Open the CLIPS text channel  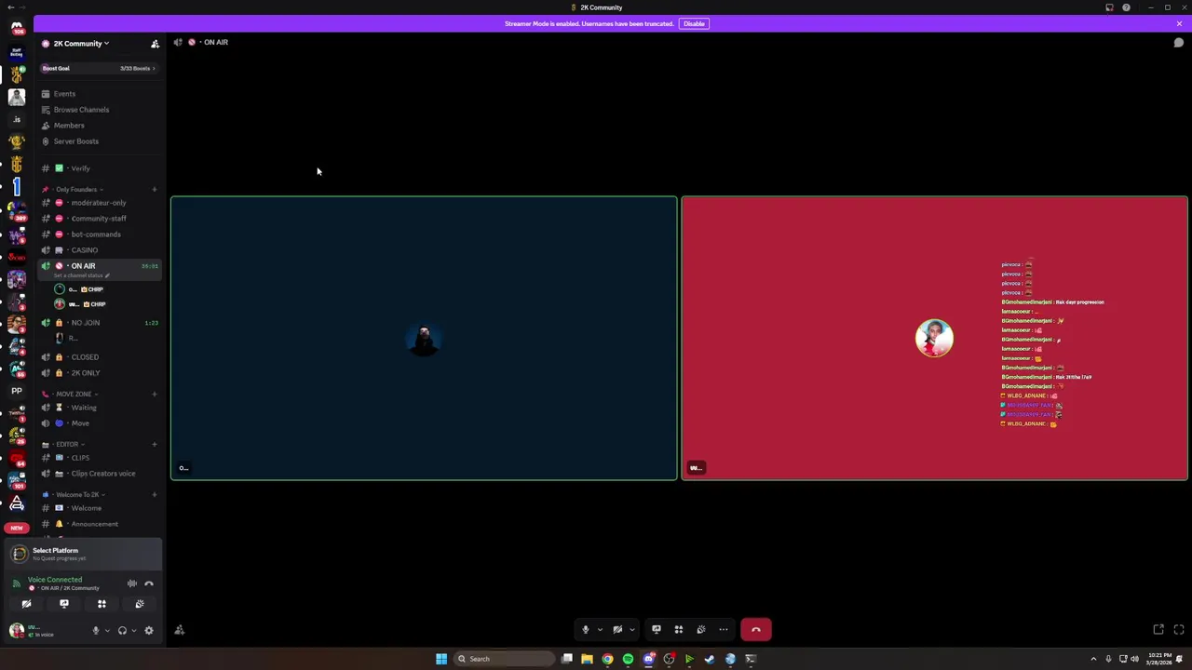coord(99,458)
